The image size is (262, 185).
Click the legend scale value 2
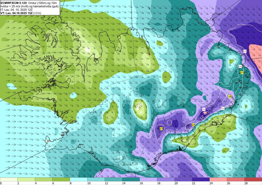tap(18, 183)
